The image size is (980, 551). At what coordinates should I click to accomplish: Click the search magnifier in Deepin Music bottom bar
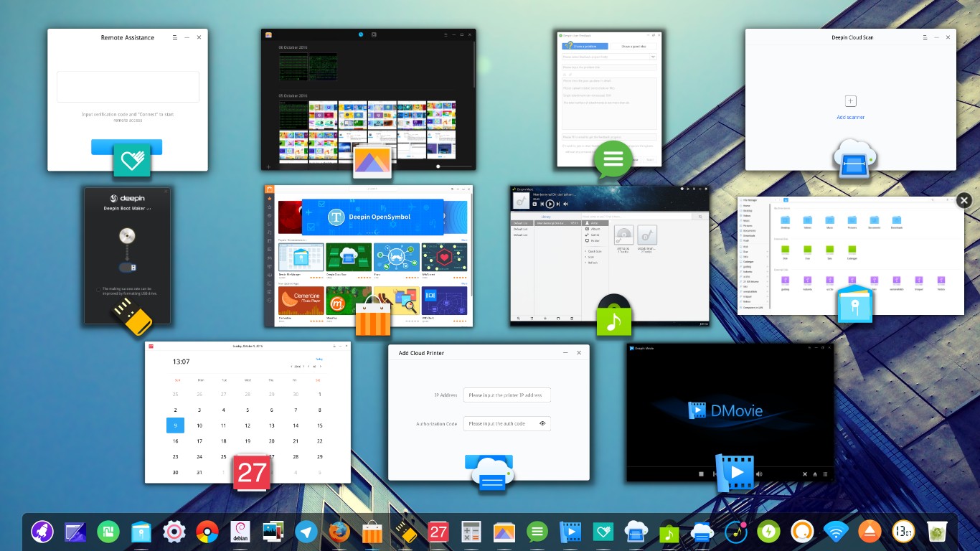coord(518,317)
